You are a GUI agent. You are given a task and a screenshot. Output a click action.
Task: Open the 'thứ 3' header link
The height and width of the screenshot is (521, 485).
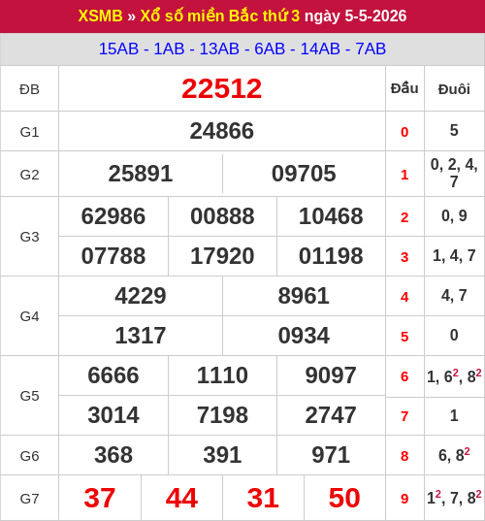pos(280,16)
